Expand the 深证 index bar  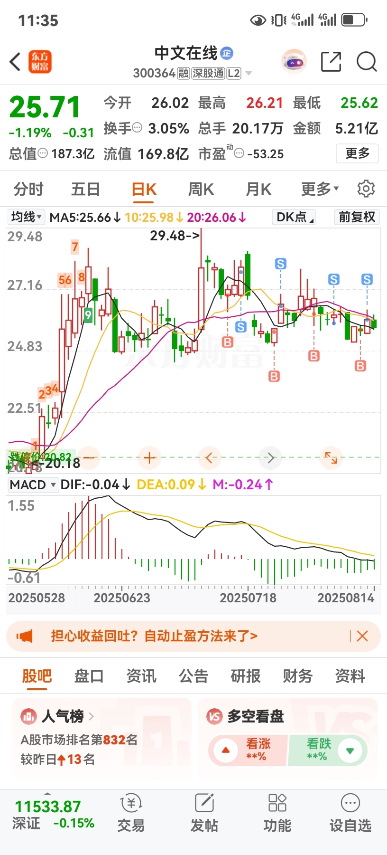point(47,794)
